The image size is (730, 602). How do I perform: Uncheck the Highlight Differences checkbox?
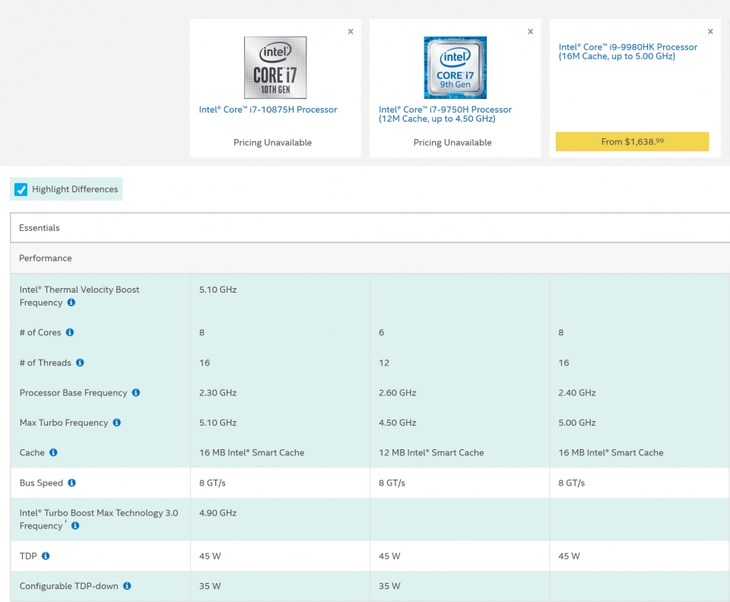pos(21,189)
